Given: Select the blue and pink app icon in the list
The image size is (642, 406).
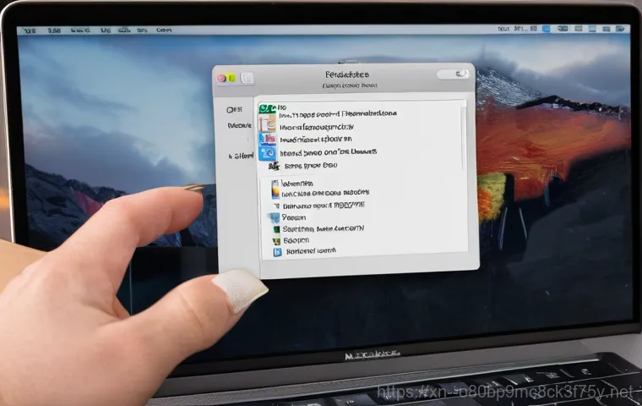Looking at the screenshot, I should [267, 139].
